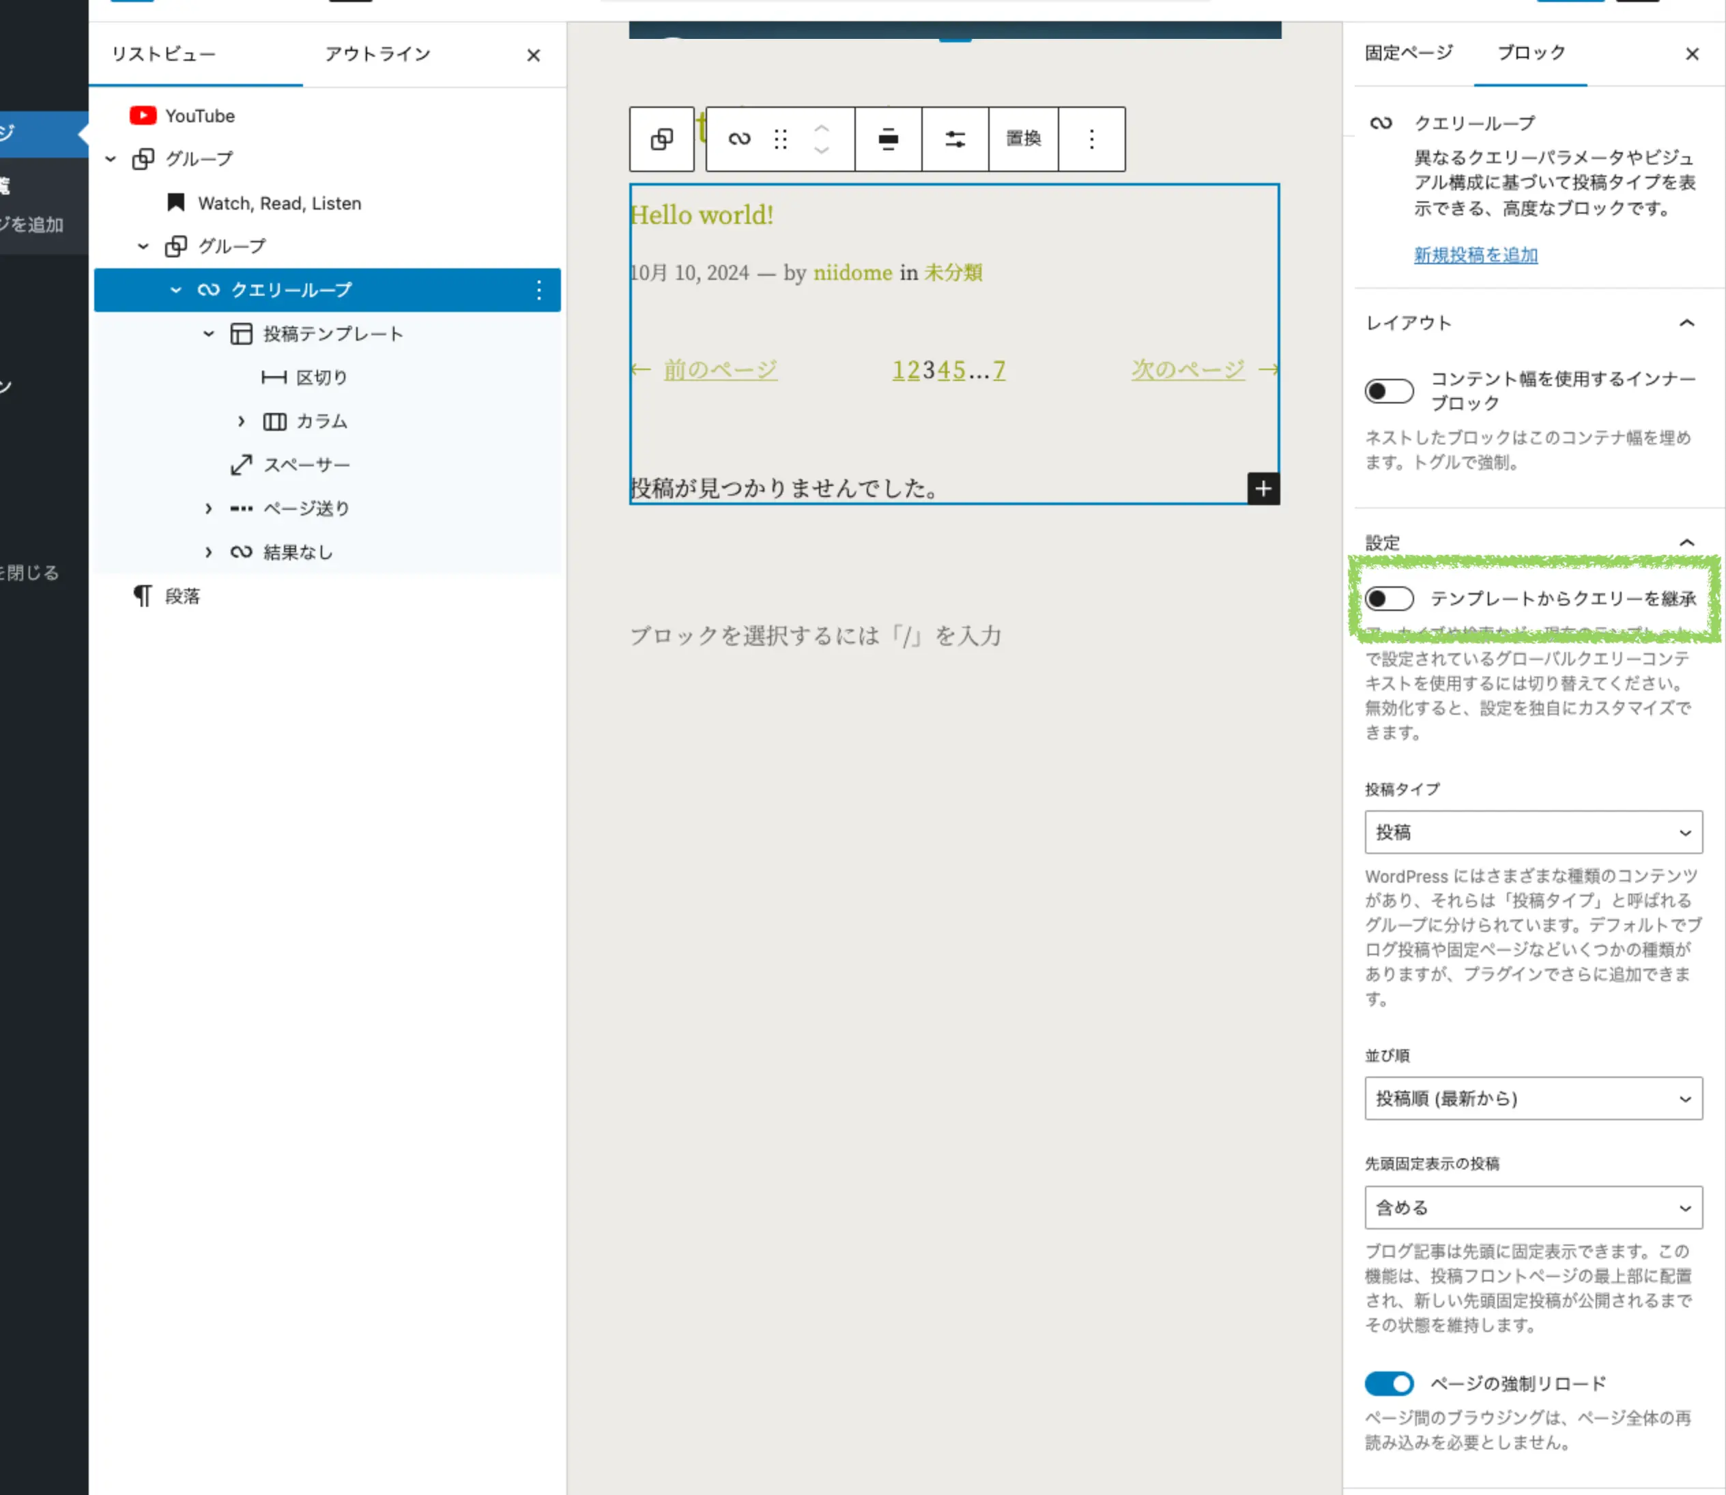Toggle コンテント幅を使用するインナーブロック switch
The width and height of the screenshot is (1726, 1495).
point(1389,391)
